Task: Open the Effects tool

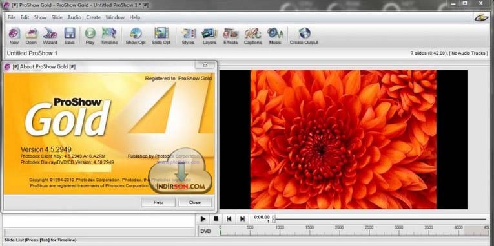Action: 231,36
